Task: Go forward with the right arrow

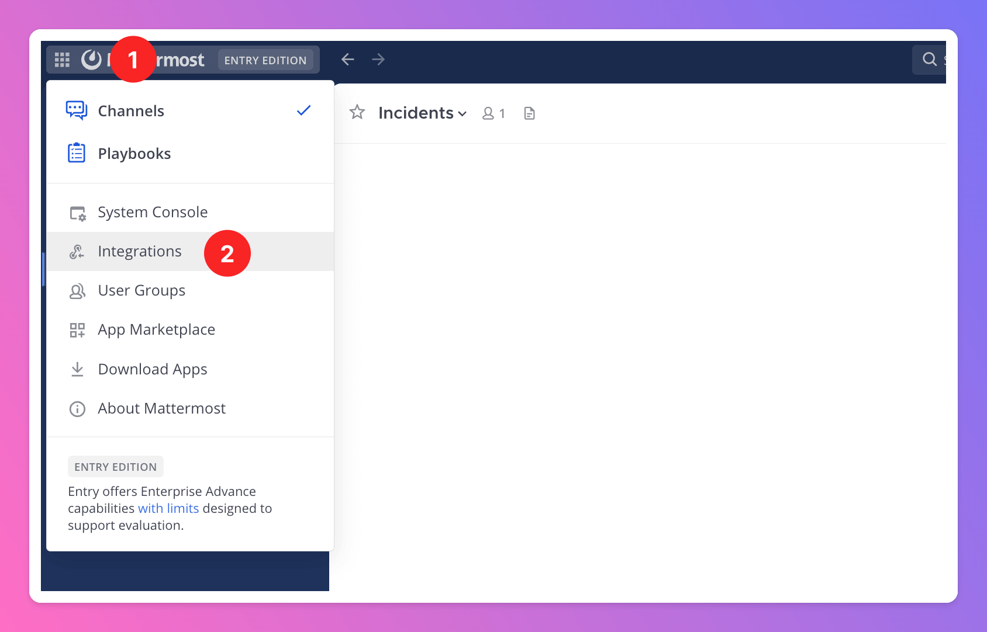Action: point(378,60)
